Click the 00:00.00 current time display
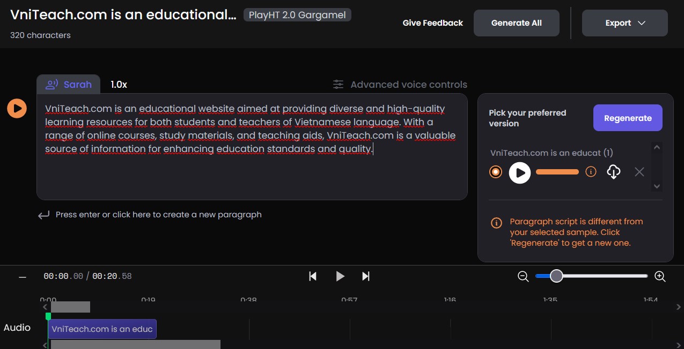The image size is (684, 349). pyautogui.click(x=63, y=276)
